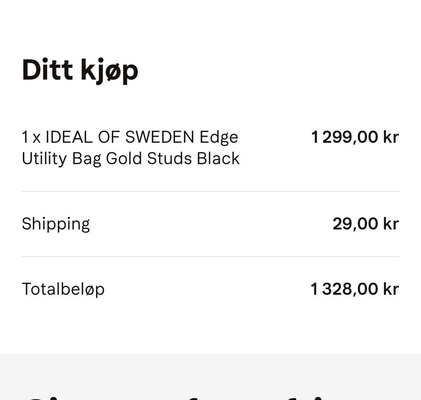Screen dimensions: 421x400
Task: Click "kr" next to the shipping amount
Action: click(x=391, y=224)
